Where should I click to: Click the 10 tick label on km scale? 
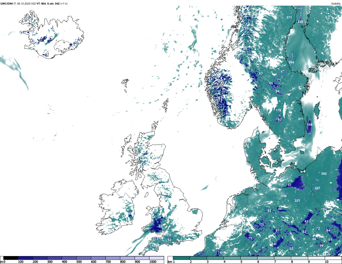327,262
